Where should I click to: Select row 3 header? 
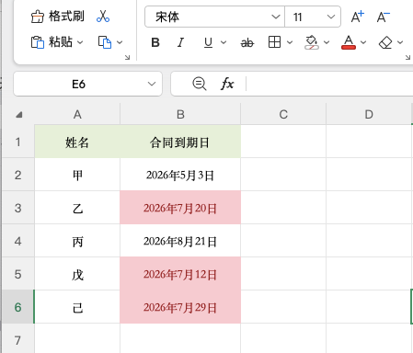click(18, 208)
